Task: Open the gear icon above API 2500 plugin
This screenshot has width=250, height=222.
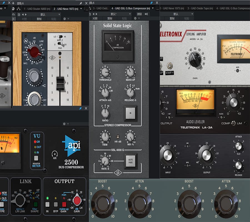Action: click(x=64, y=124)
